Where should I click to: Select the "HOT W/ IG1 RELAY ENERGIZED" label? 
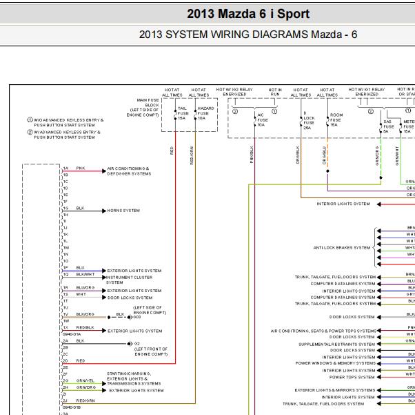pos(367,92)
